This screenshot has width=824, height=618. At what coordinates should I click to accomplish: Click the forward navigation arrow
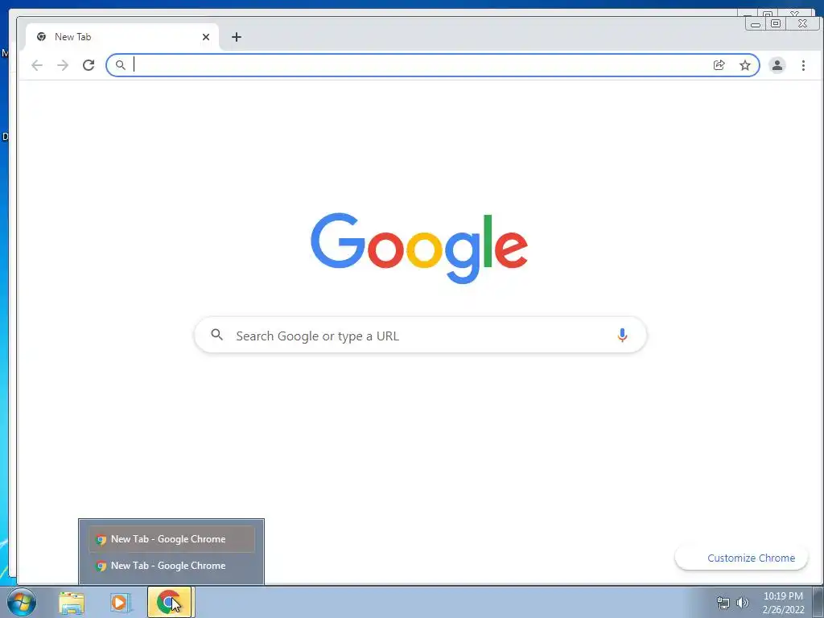coord(63,65)
